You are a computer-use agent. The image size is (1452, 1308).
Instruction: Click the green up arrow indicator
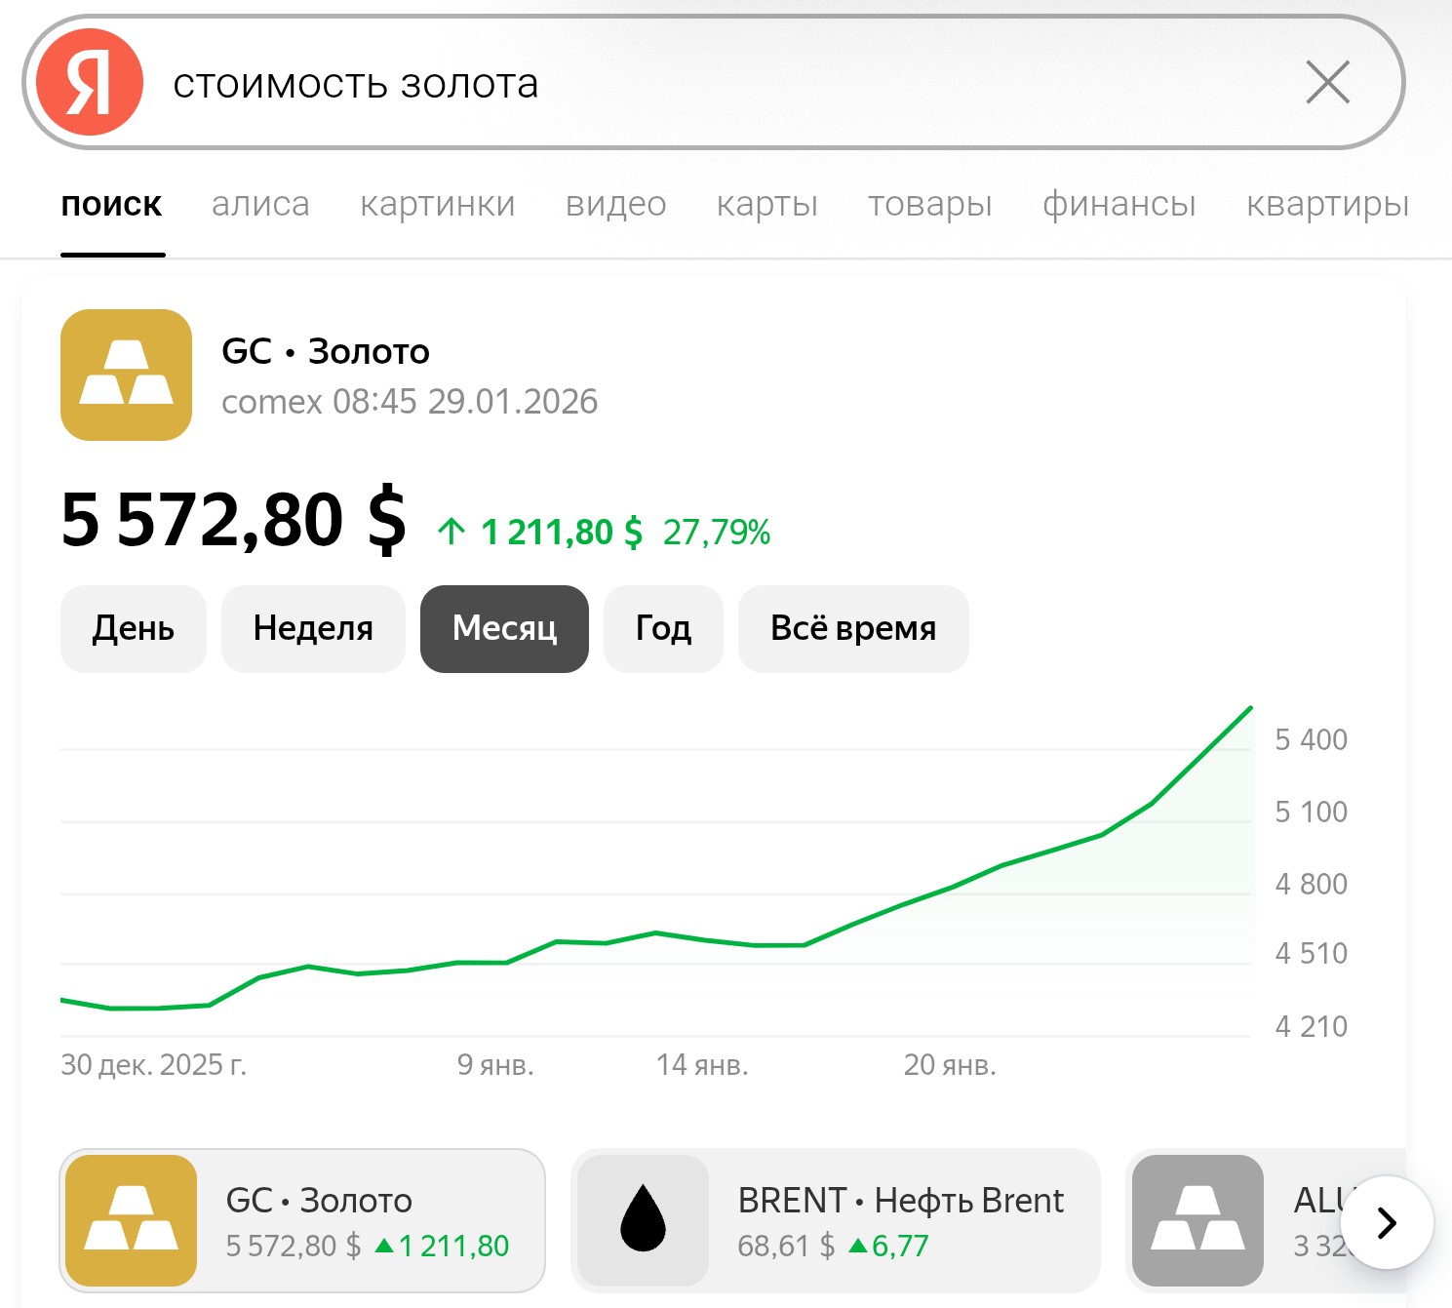pos(451,532)
